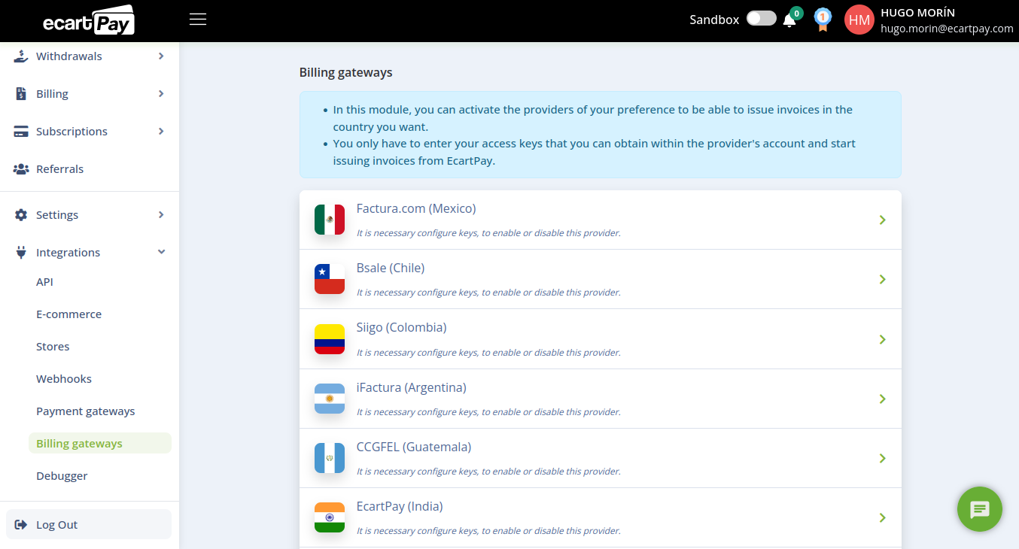This screenshot has height=549, width=1019.
Task: Go to Debugger submenu item
Action: tap(62, 476)
